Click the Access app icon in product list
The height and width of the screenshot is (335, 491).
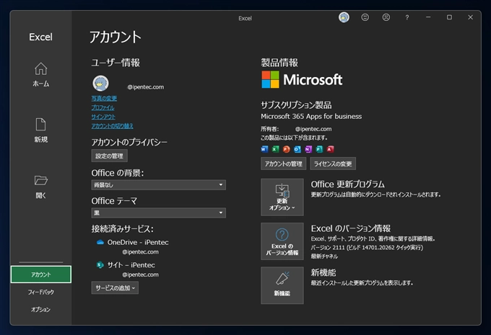pyautogui.click(x=330, y=149)
